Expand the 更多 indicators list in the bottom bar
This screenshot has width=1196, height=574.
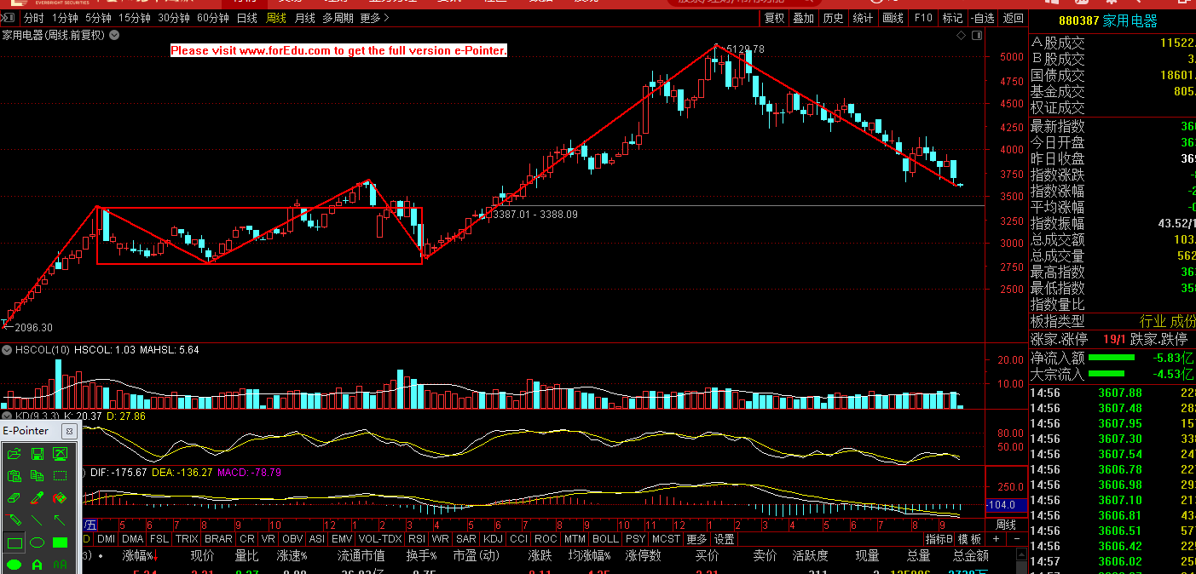[696, 539]
